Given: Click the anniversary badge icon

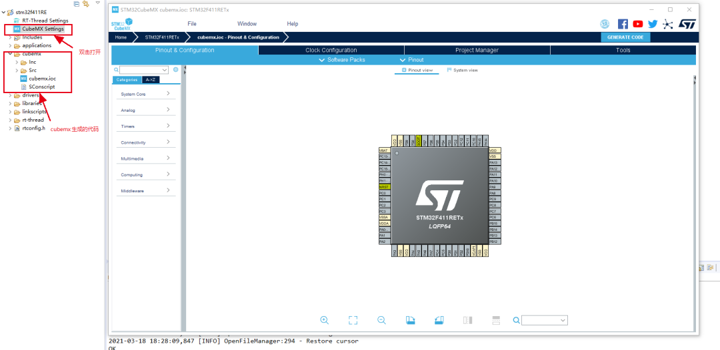Looking at the screenshot, I should [x=605, y=24].
